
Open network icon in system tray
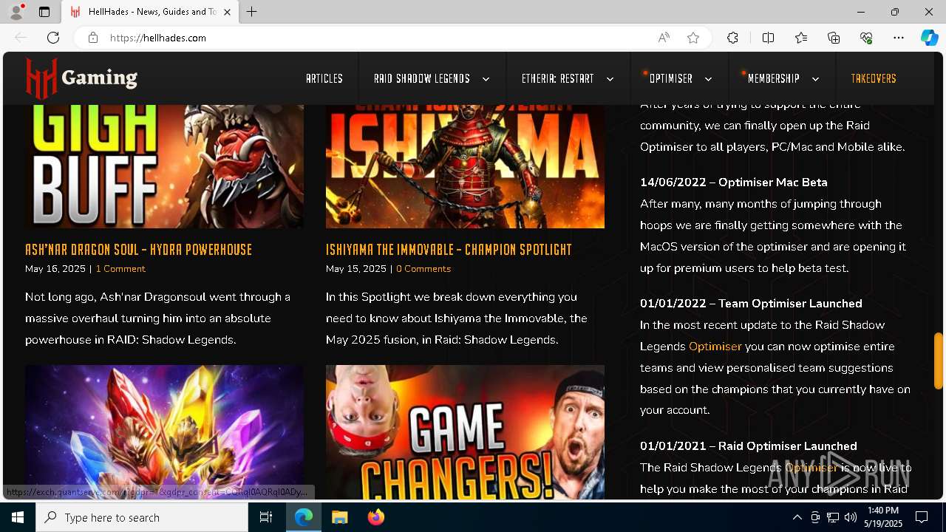tap(833, 517)
